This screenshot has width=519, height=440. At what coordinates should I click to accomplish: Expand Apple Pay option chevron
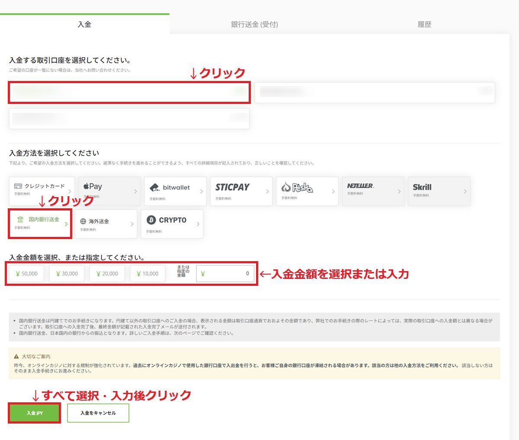[x=135, y=191]
